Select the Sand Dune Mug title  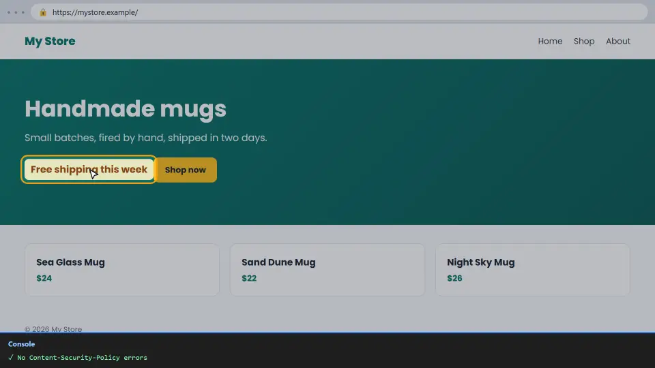coord(278,262)
